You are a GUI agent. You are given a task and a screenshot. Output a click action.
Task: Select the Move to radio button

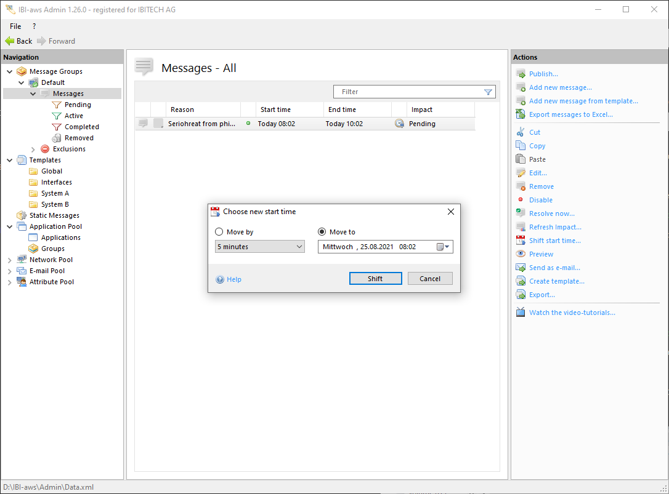pyautogui.click(x=322, y=232)
